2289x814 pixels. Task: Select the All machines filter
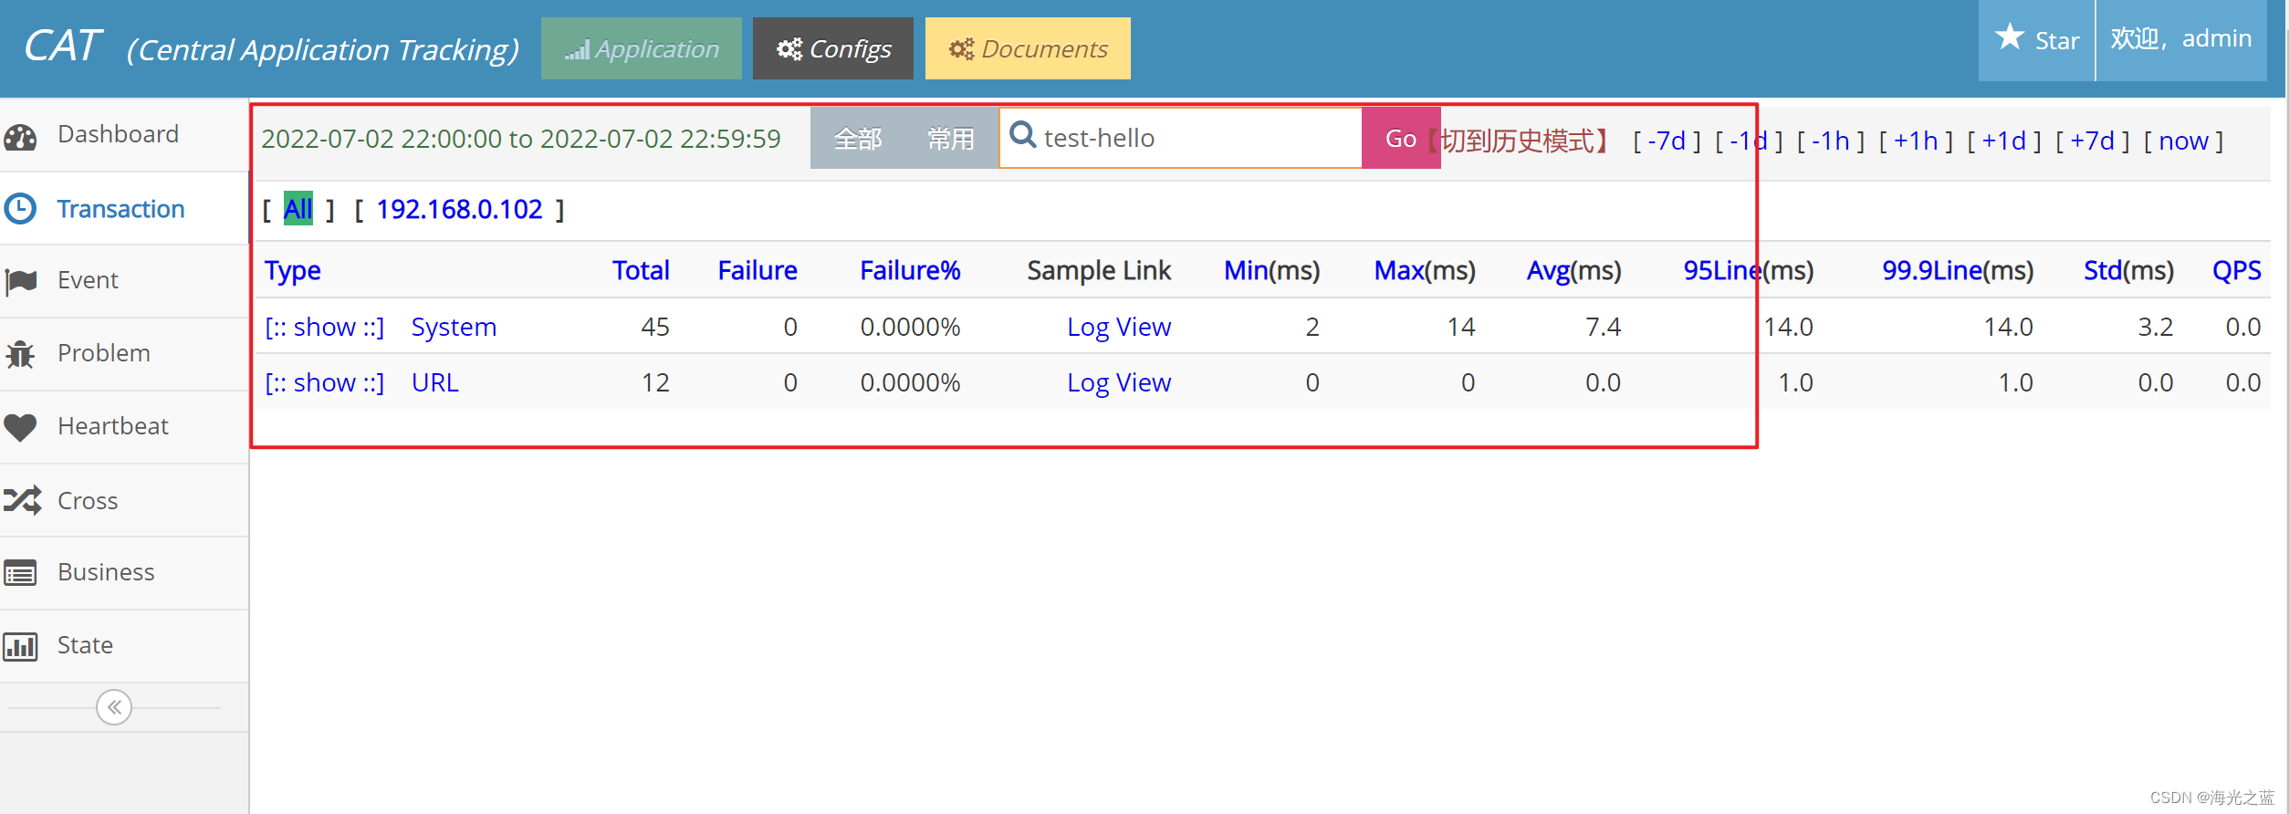(298, 209)
